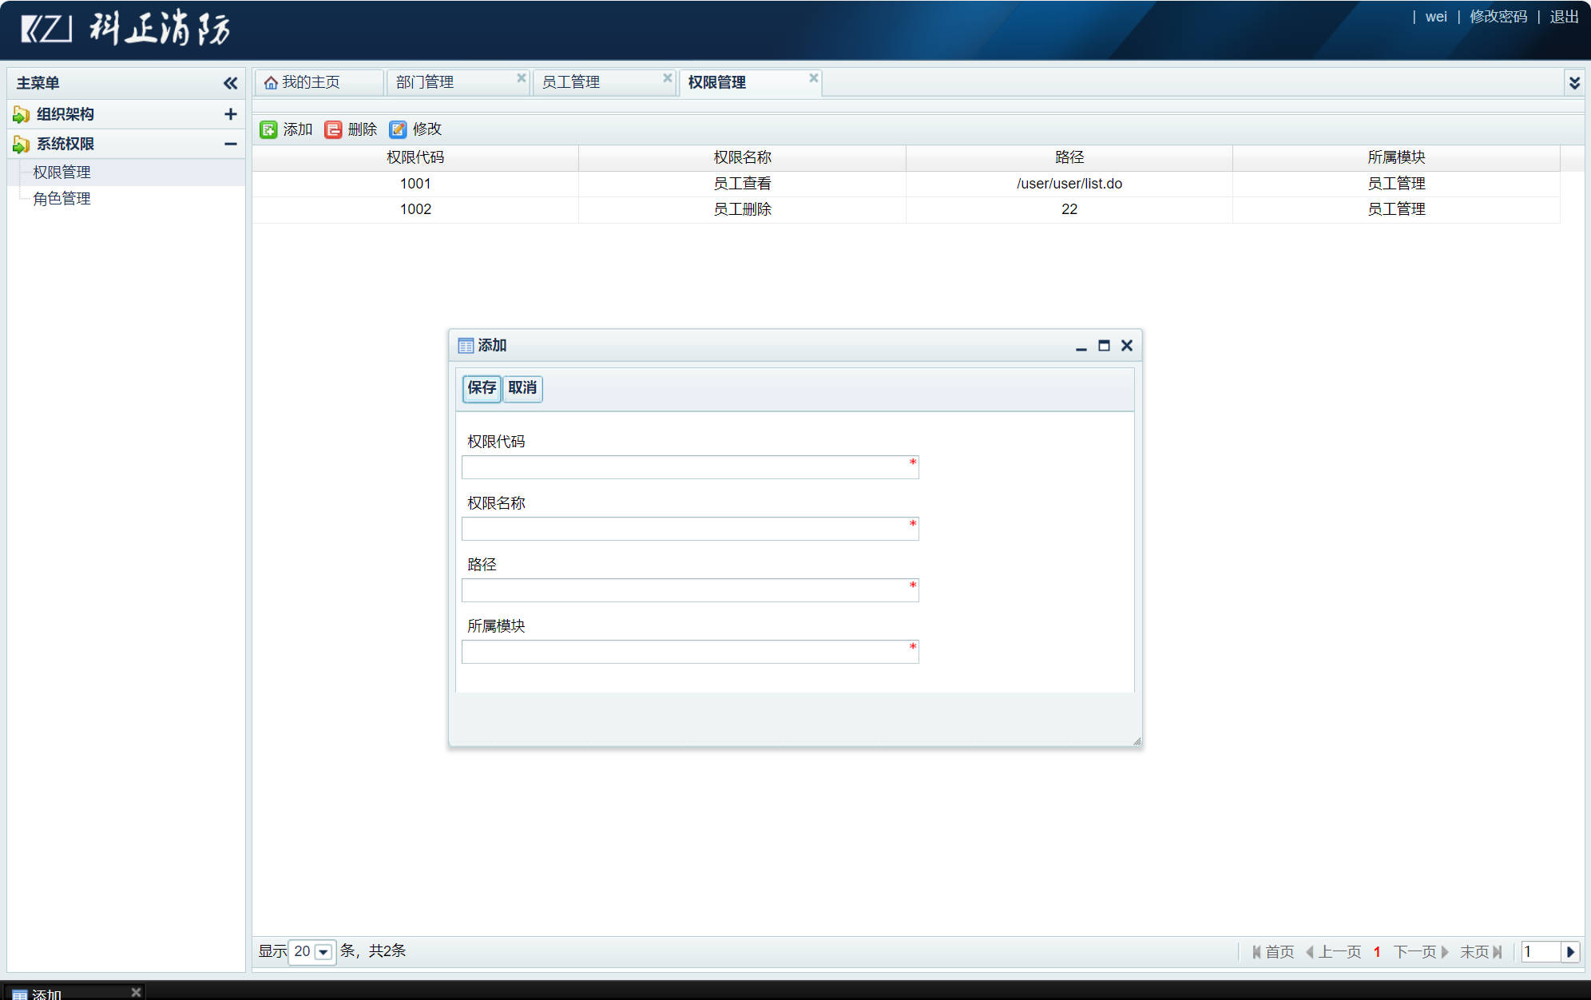Click the 修改 (Edit) icon in the toolbar
Viewport: 1591px width, 1000px height.
pyautogui.click(x=398, y=129)
